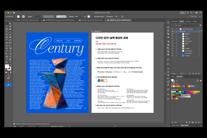The image size is (207, 138).
Task: Click Swatches panel fill/stroke indicator
Action: pos(173,80)
